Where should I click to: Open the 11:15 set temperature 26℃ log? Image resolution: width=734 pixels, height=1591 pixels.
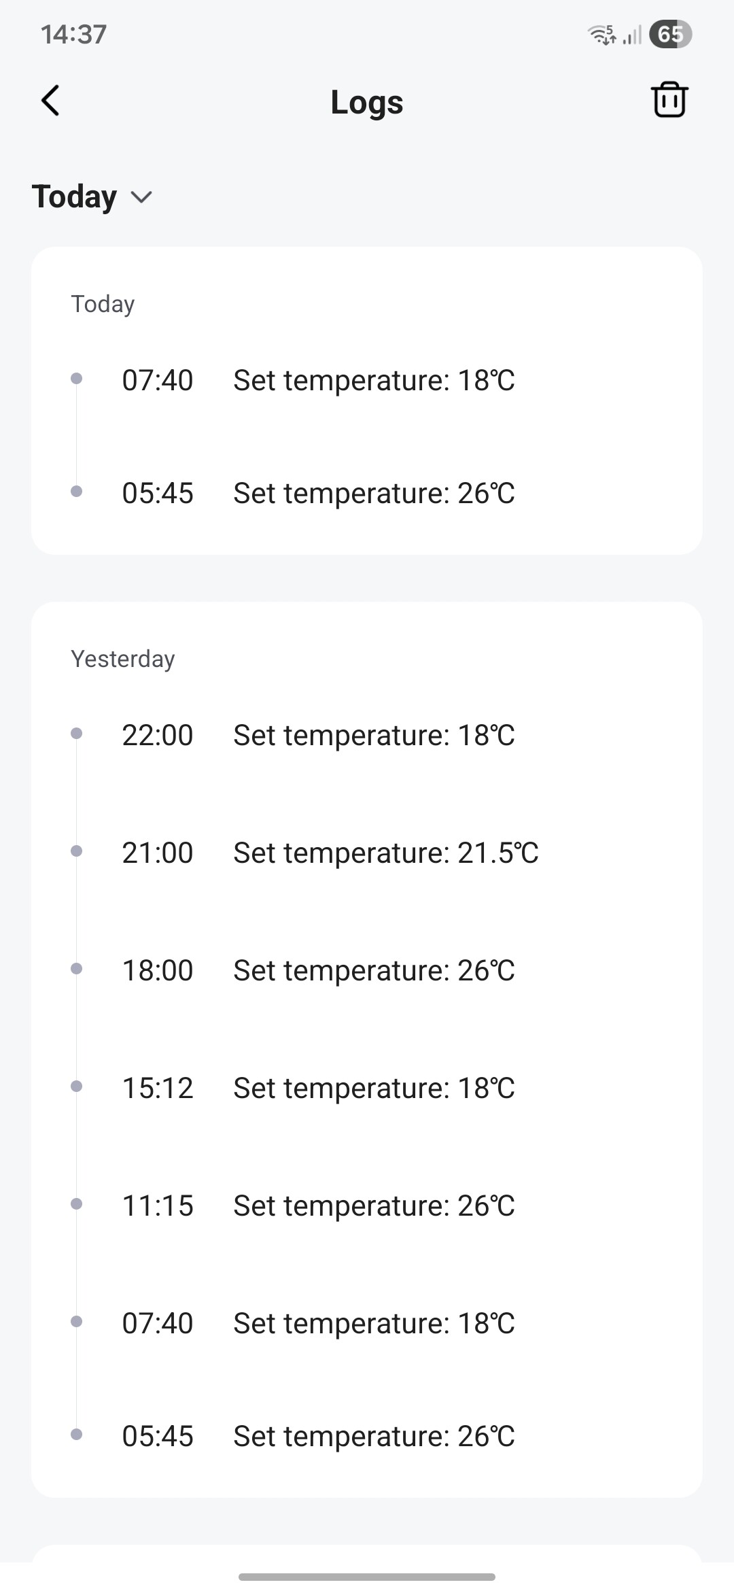(x=318, y=1205)
